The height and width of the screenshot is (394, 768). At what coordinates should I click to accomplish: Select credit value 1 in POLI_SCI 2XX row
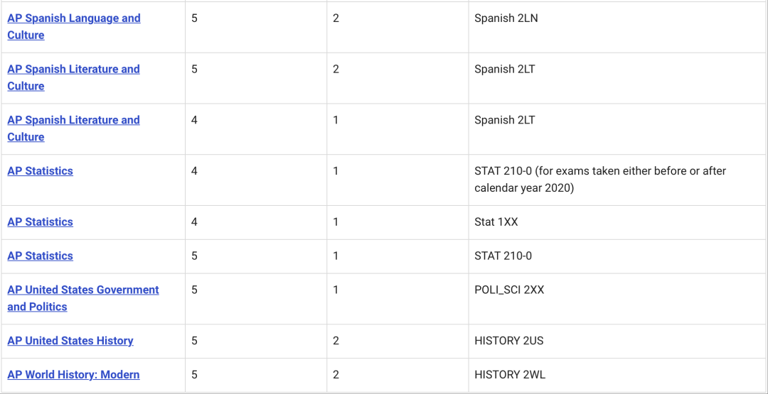336,290
